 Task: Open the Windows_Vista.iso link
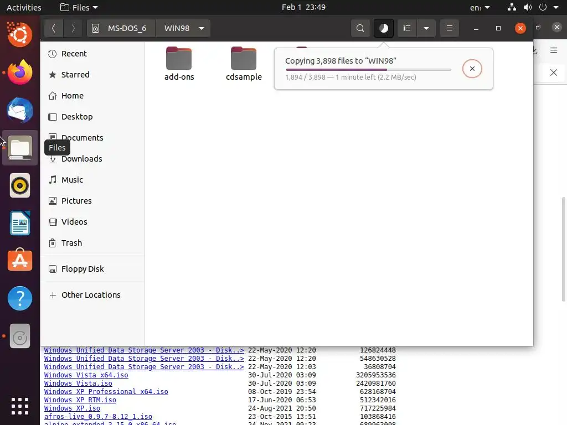point(78,383)
